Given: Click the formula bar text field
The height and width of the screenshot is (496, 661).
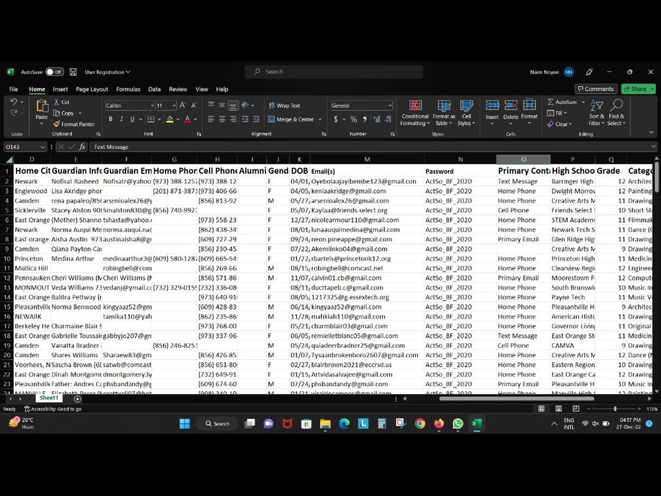Looking at the screenshot, I should [x=373, y=147].
